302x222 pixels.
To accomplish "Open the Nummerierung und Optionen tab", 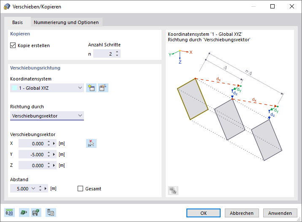I will click(66, 22).
